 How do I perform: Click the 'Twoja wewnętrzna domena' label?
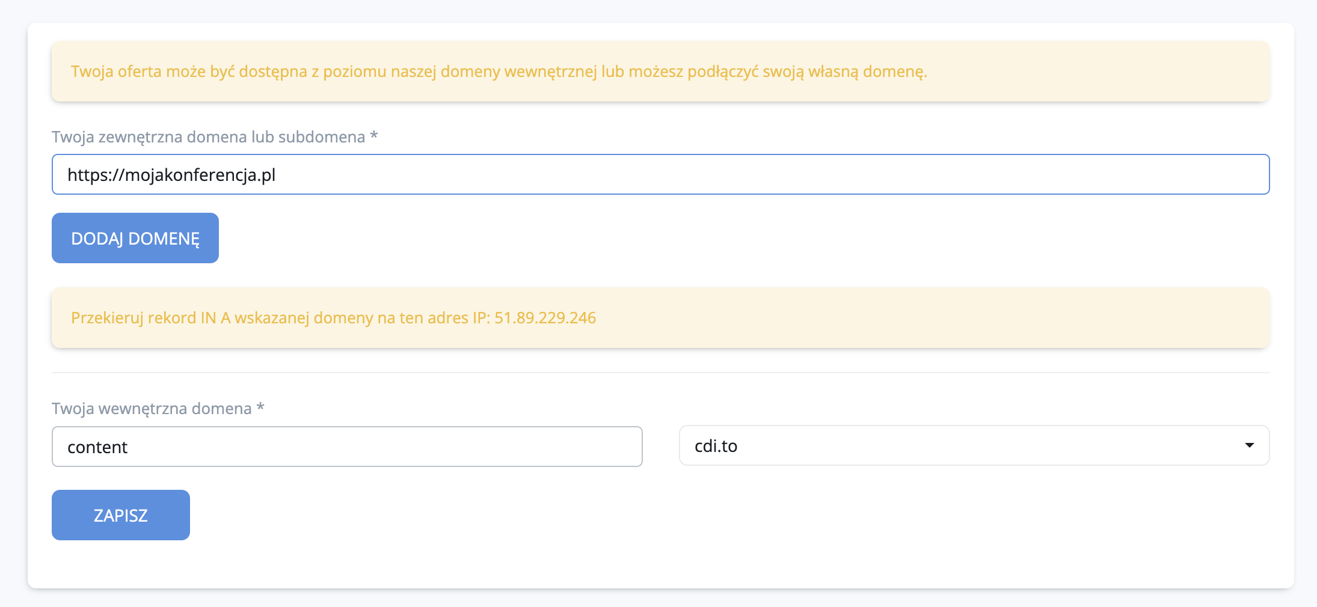point(152,409)
